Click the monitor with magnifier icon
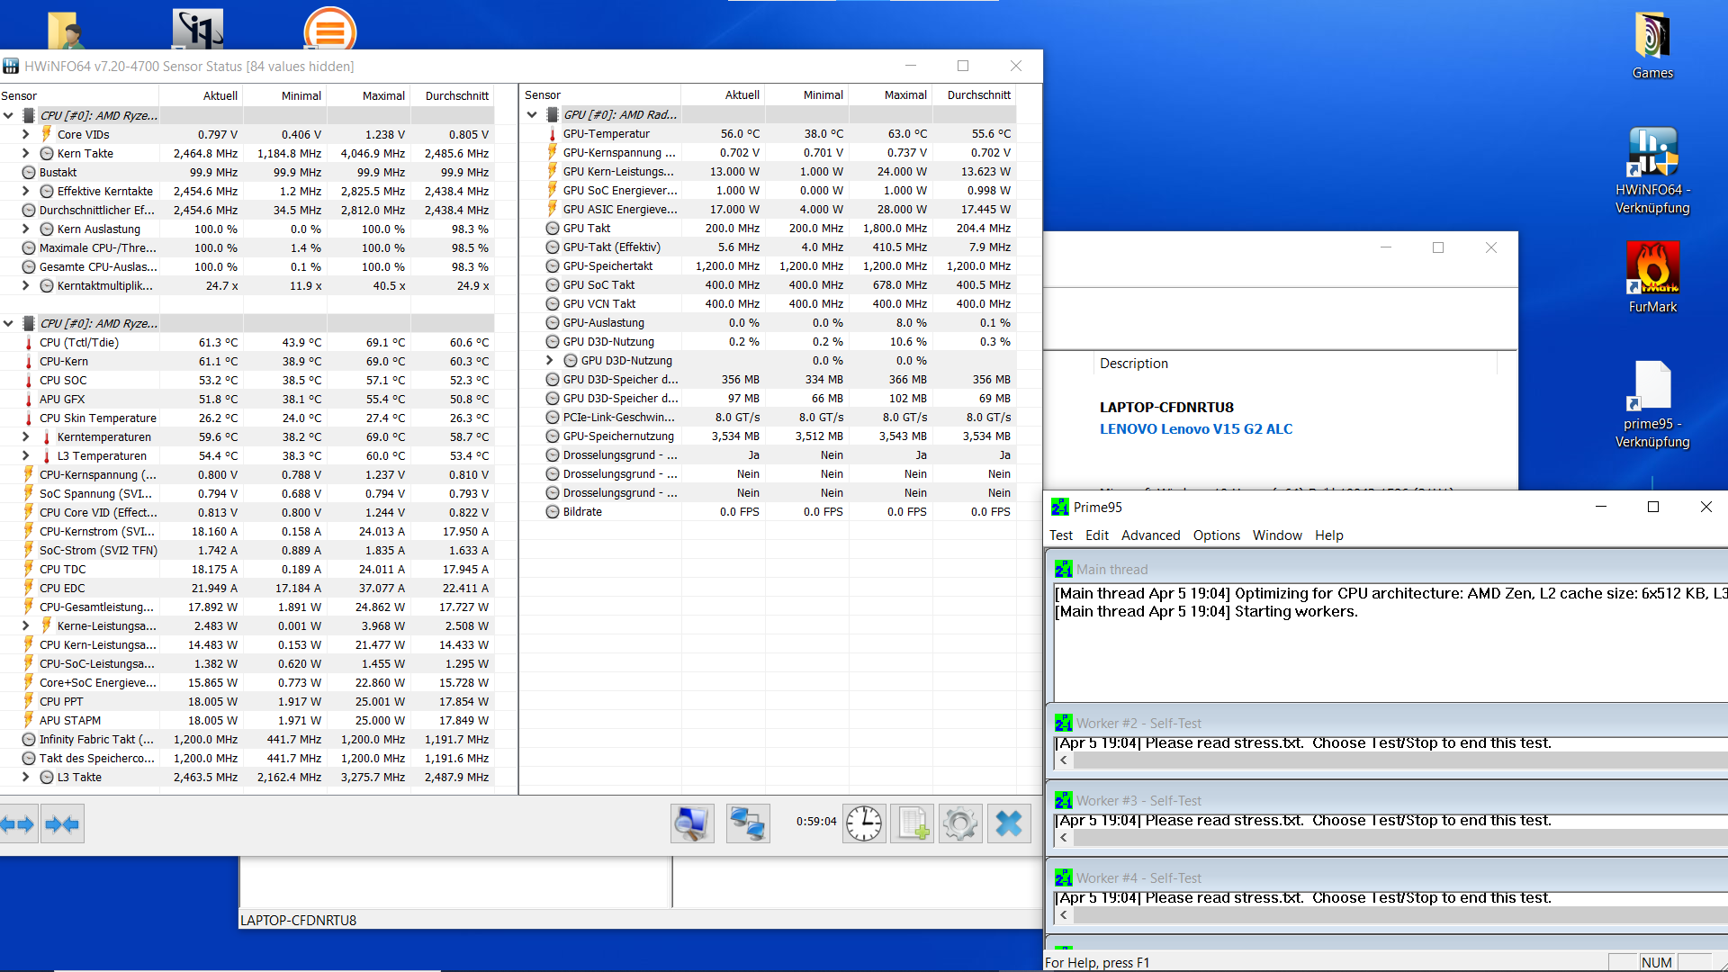1728x972 pixels. tap(691, 823)
